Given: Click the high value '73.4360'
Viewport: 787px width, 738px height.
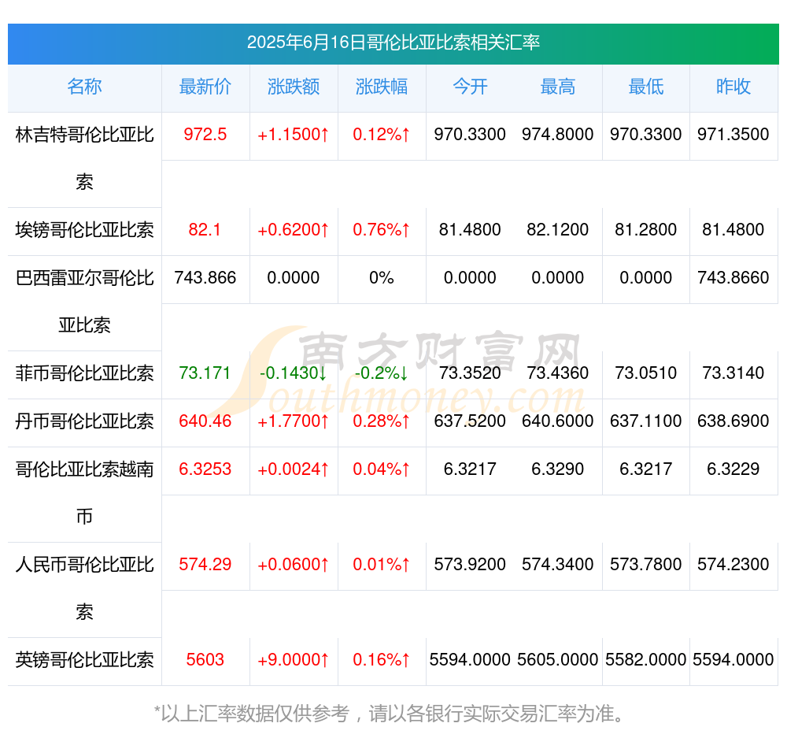Looking at the screenshot, I should pyautogui.click(x=558, y=373).
